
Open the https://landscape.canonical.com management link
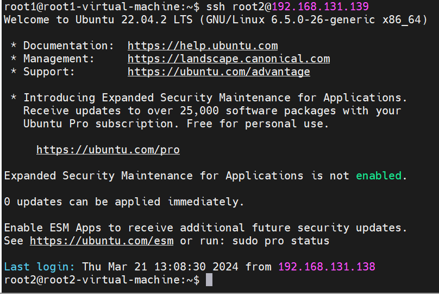pyautogui.click(x=229, y=59)
